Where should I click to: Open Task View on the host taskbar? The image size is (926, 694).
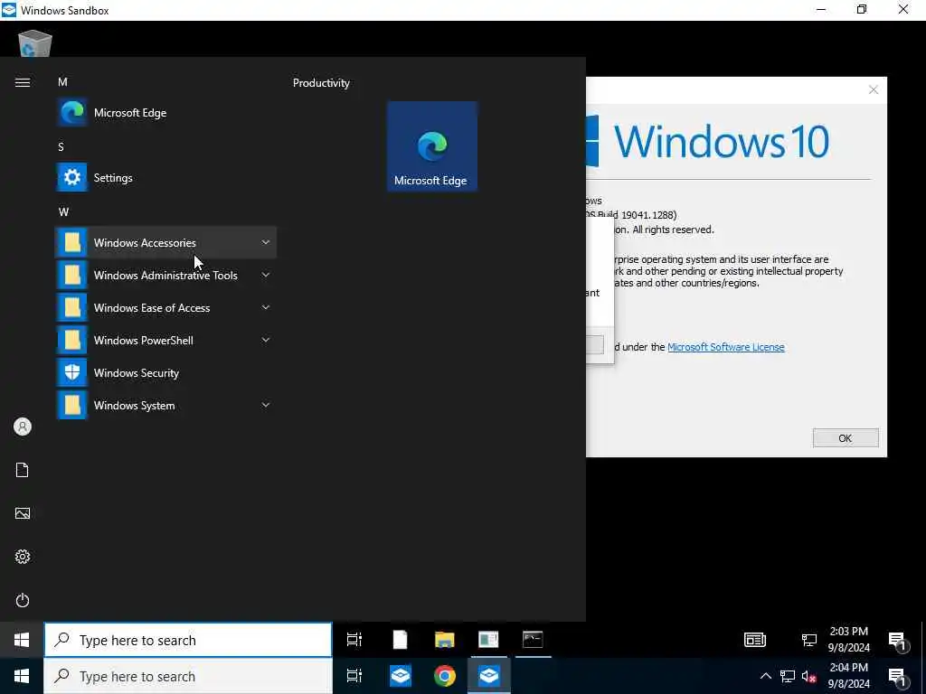point(354,676)
